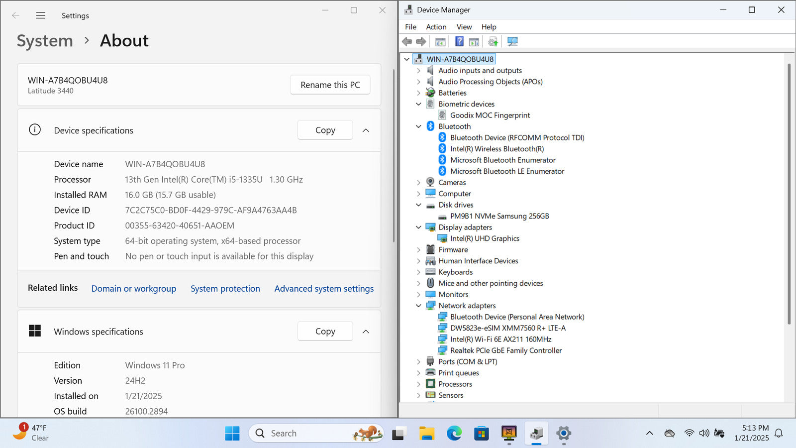This screenshot has width=796, height=448.
Task: Copy the Device specifications
Action: [x=325, y=130]
